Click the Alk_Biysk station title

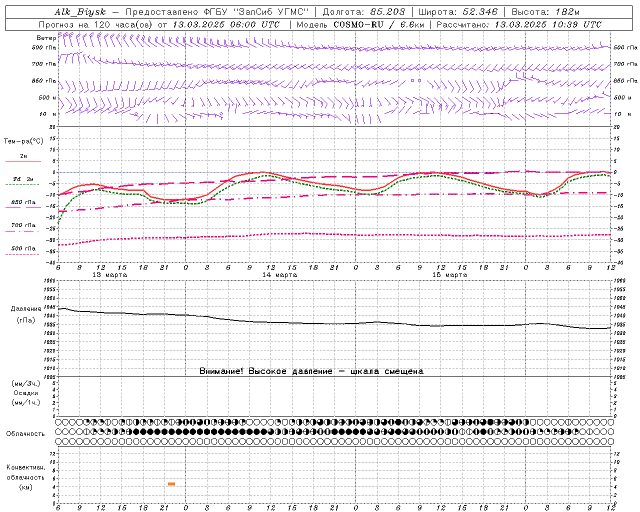80,12
